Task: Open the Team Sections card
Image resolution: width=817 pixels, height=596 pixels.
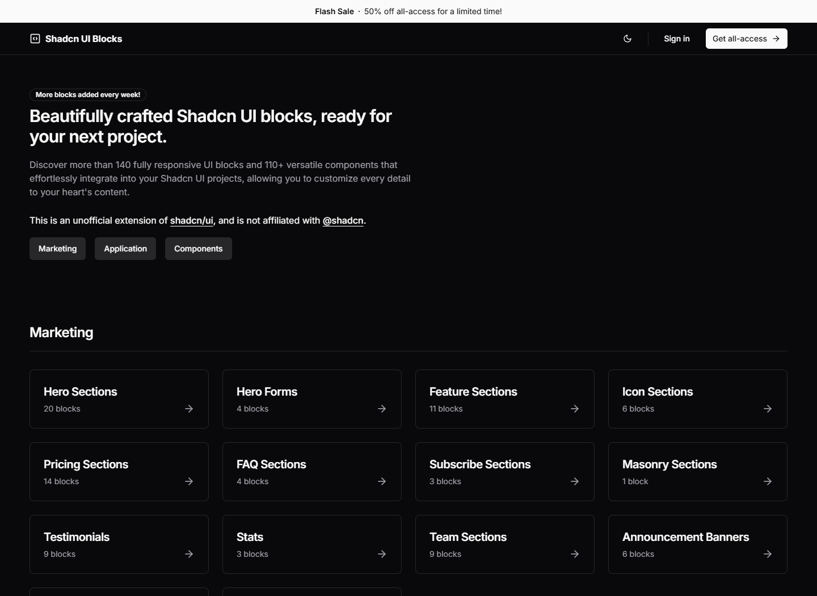Action: pyautogui.click(x=505, y=544)
